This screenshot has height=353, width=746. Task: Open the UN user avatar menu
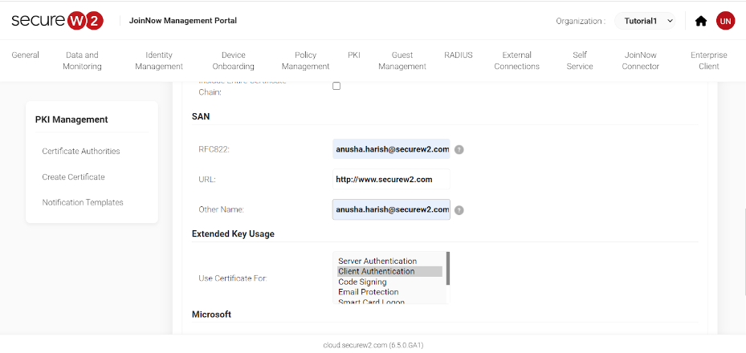[x=725, y=21]
